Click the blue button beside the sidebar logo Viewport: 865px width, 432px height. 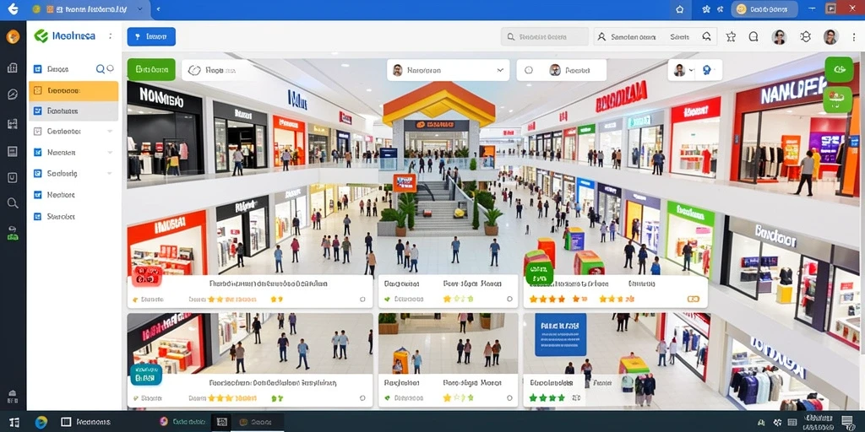[151, 37]
